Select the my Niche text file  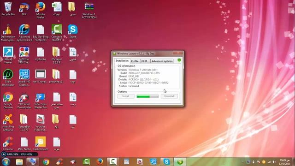(x=40, y=54)
